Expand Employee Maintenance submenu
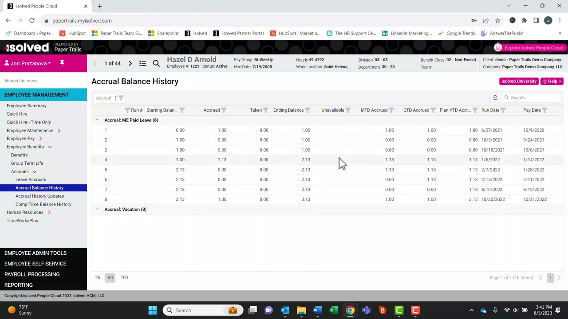This screenshot has width=568, height=319. click(59, 130)
